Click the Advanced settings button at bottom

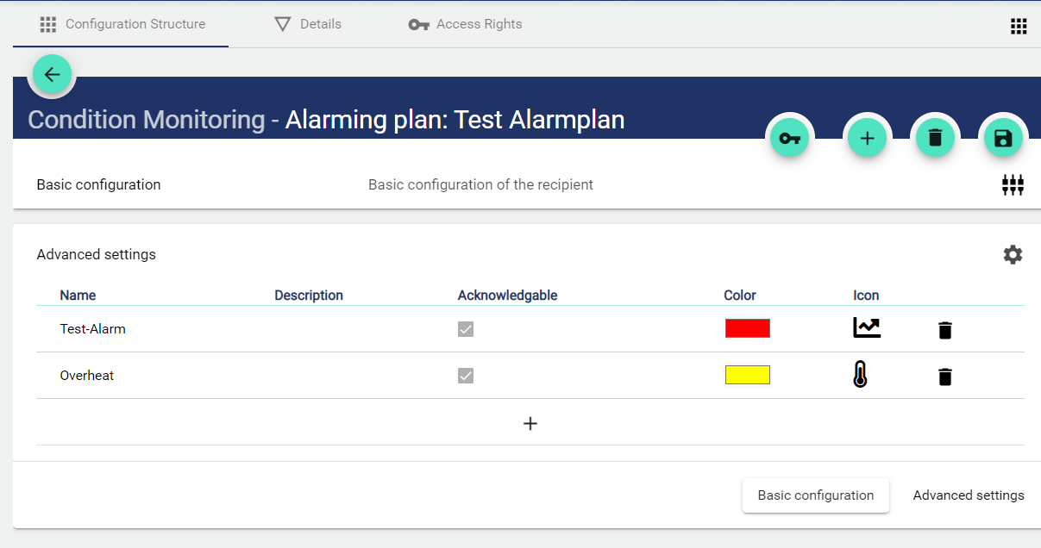pos(968,495)
